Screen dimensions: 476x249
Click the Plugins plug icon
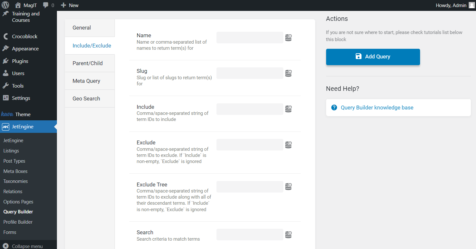[5, 61]
